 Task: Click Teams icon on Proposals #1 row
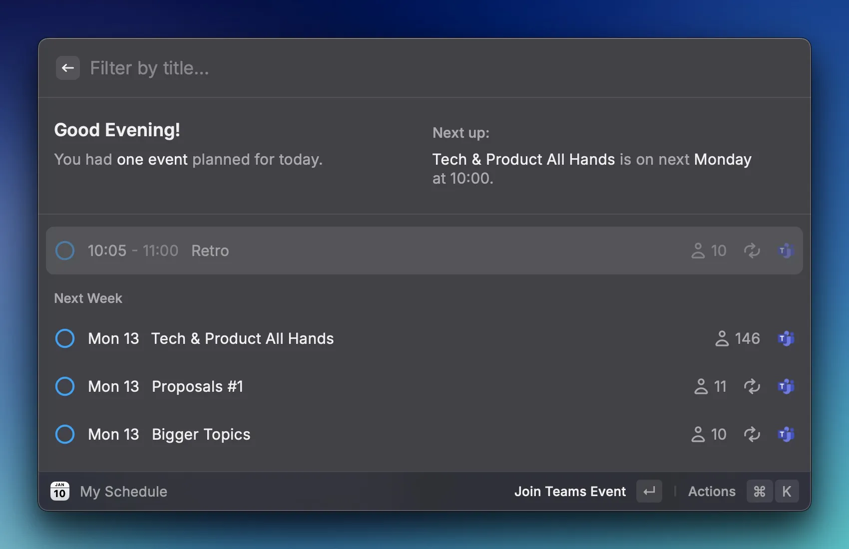tap(786, 386)
